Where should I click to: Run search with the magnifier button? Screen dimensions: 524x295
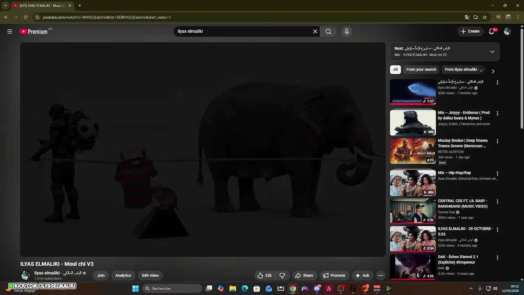click(x=328, y=31)
